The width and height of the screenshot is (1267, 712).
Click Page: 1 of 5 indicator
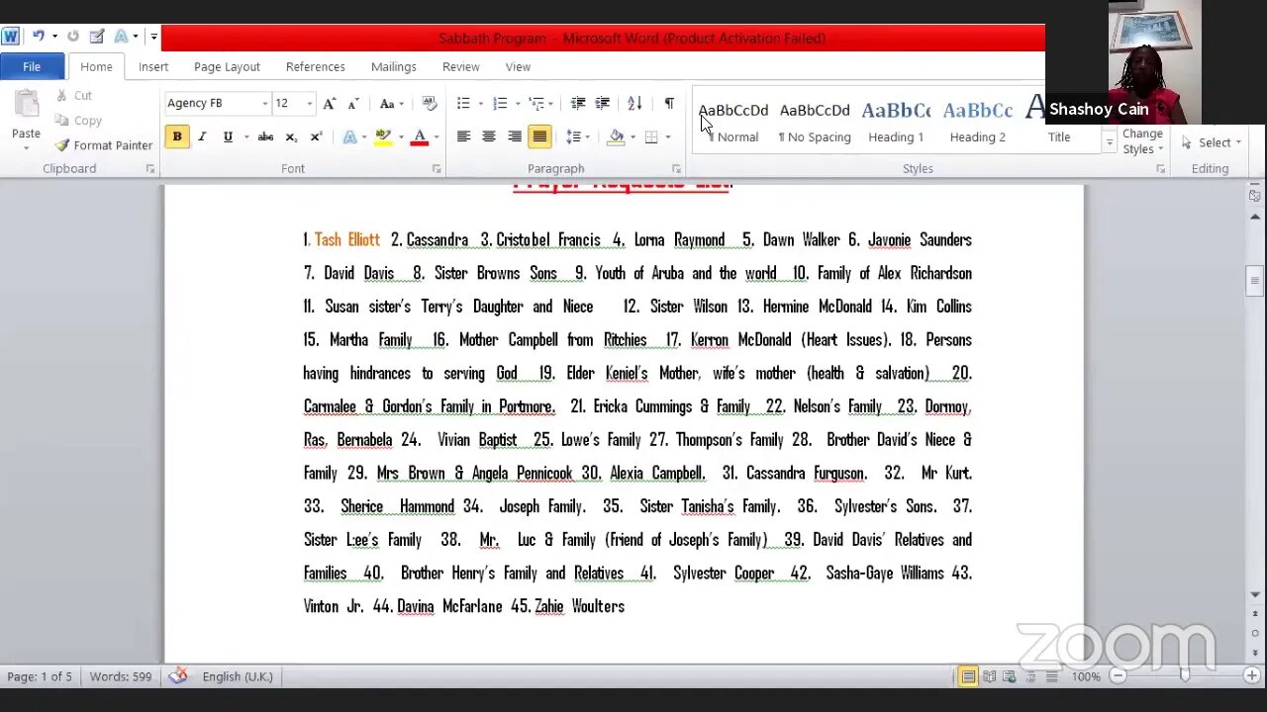[40, 676]
